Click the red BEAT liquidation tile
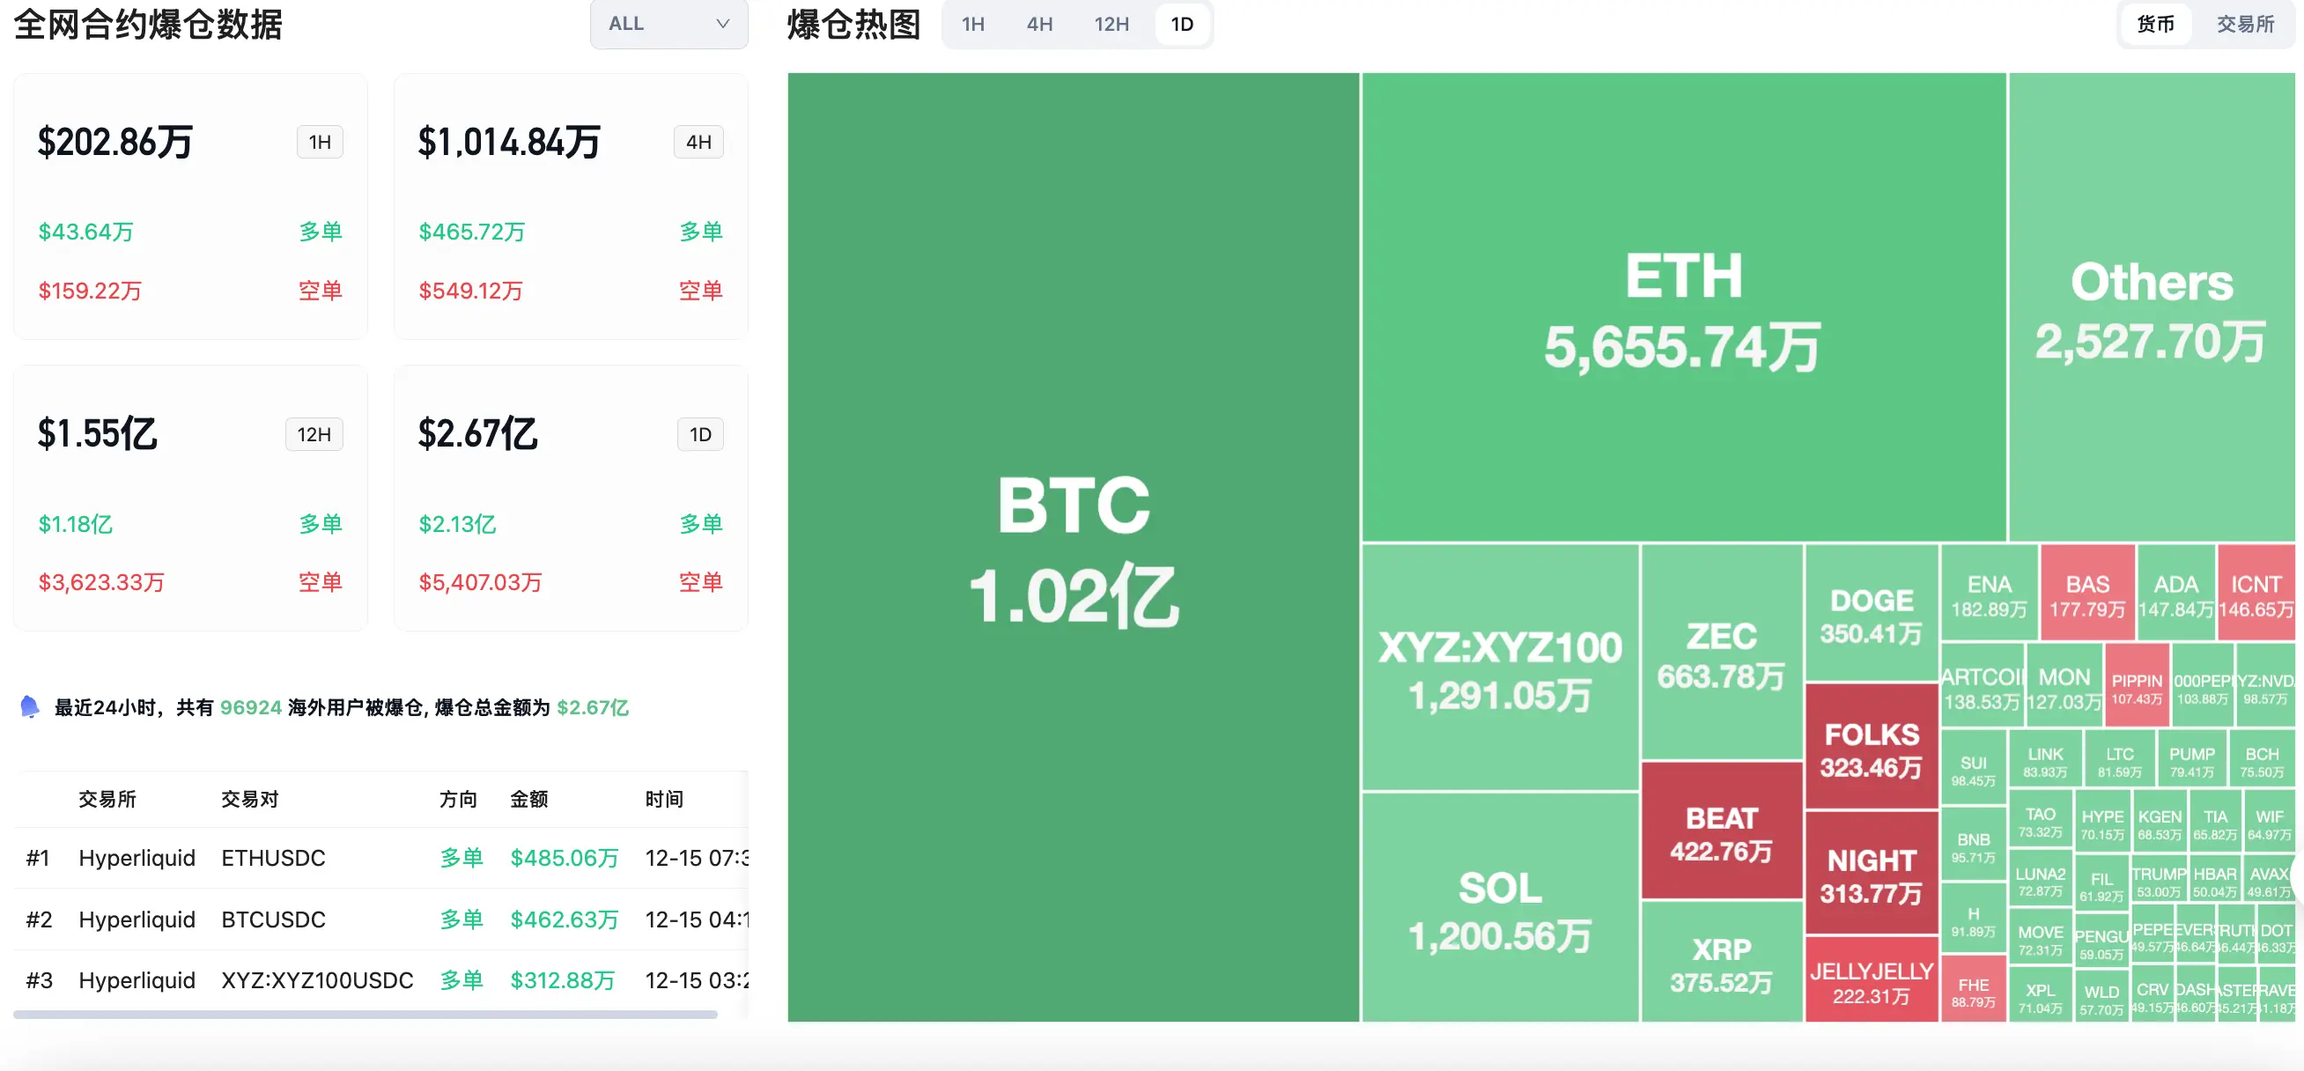 pyautogui.click(x=1721, y=831)
